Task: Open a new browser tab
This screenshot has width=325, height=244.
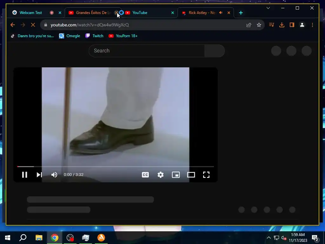Action: coord(241,13)
